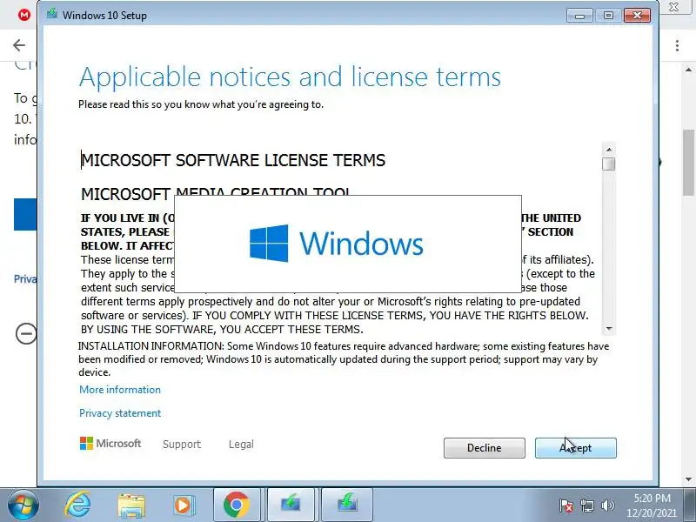The height and width of the screenshot is (522, 696).
Task: Click Chrome page scrollbar up arrow
Action: 688,70
